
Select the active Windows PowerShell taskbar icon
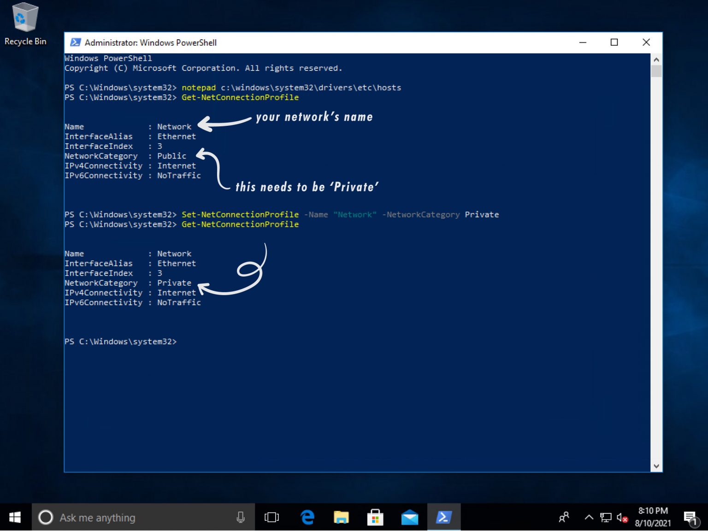443,517
